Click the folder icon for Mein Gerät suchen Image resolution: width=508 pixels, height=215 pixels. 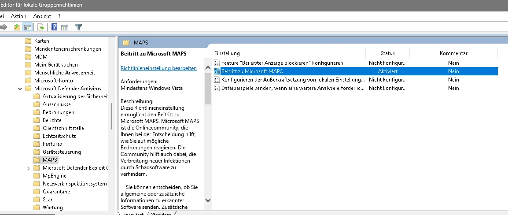tap(28, 64)
